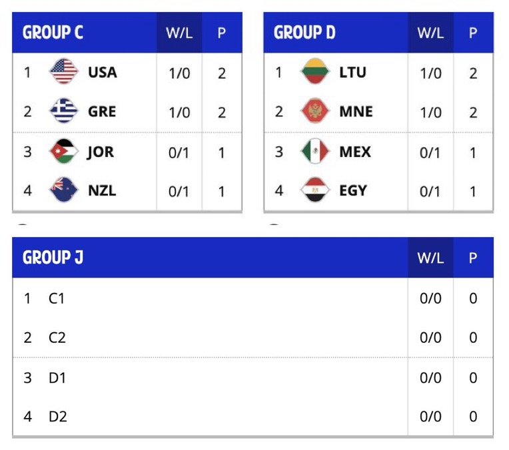509x450 pixels.
Task: Open the NZL team name
Action: coord(102,190)
